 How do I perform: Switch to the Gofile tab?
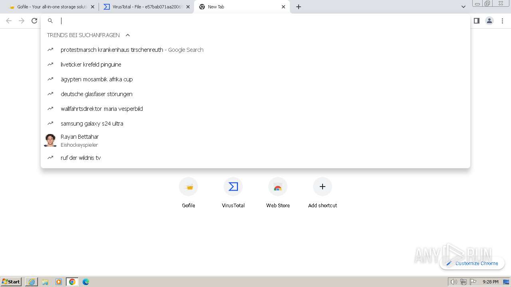point(52,7)
